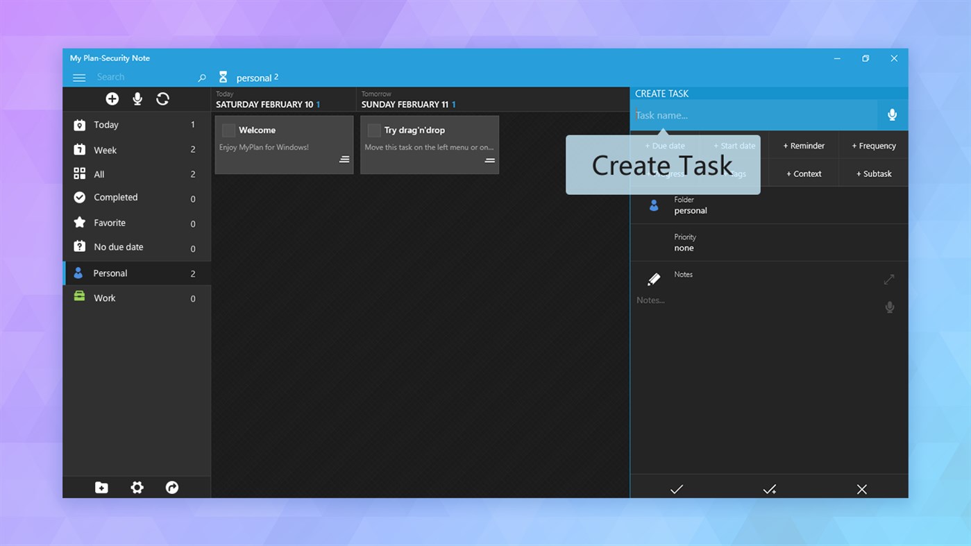Toggle the sidebar with the hamburger icon
This screenshot has height=546, width=971.
tap(79, 78)
